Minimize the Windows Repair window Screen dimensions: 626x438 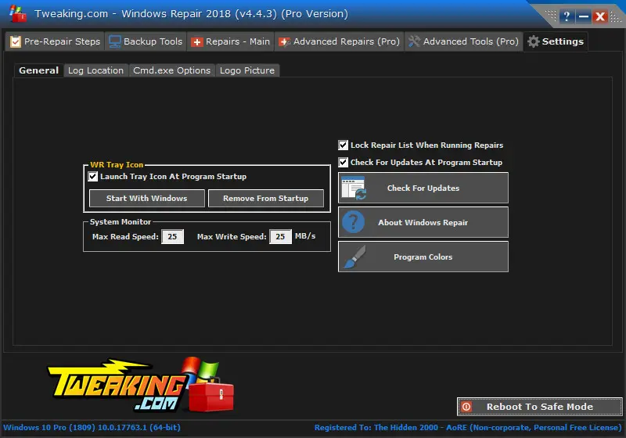583,16
